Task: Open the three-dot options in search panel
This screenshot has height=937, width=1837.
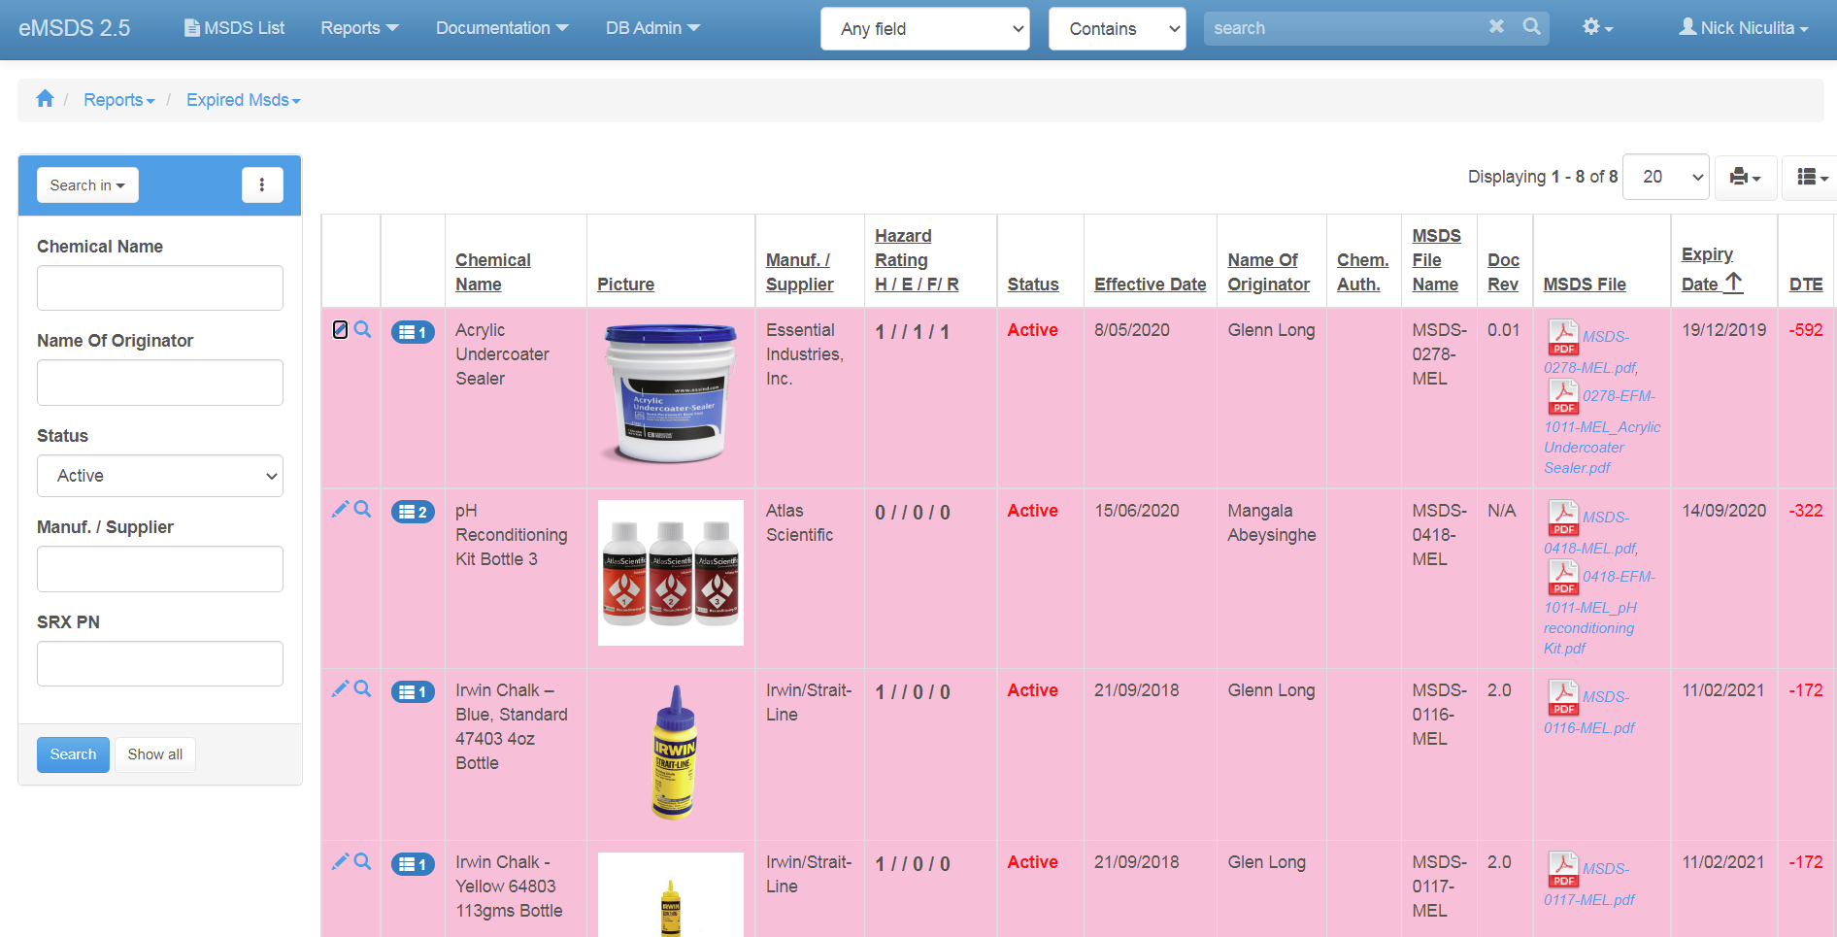Action: 262,185
